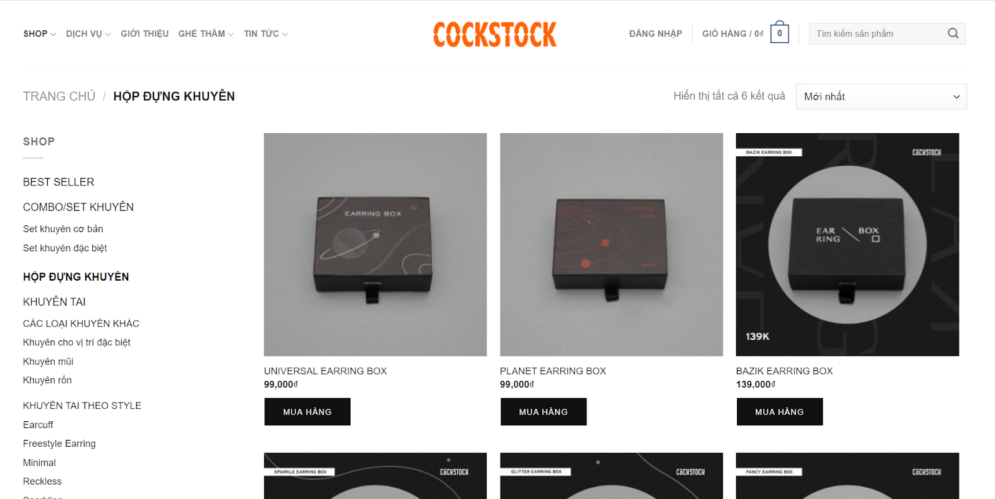Select Earcuff style category
This screenshot has height=499, width=995.
coord(38,425)
